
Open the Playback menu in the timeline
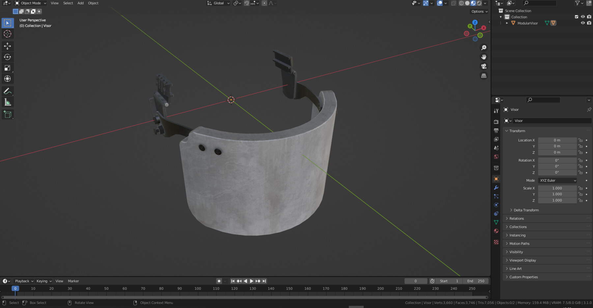coord(23,281)
